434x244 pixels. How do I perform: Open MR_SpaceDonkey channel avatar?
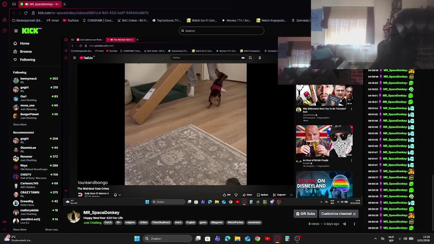[x=74, y=216]
